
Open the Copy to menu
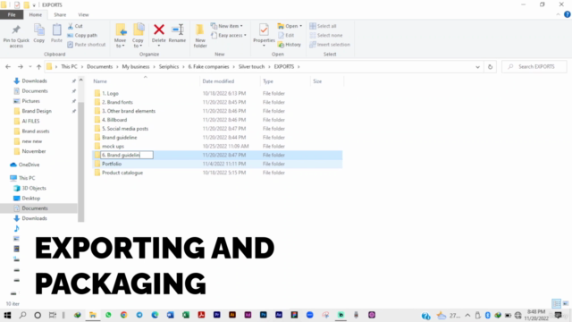coord(138,36)
